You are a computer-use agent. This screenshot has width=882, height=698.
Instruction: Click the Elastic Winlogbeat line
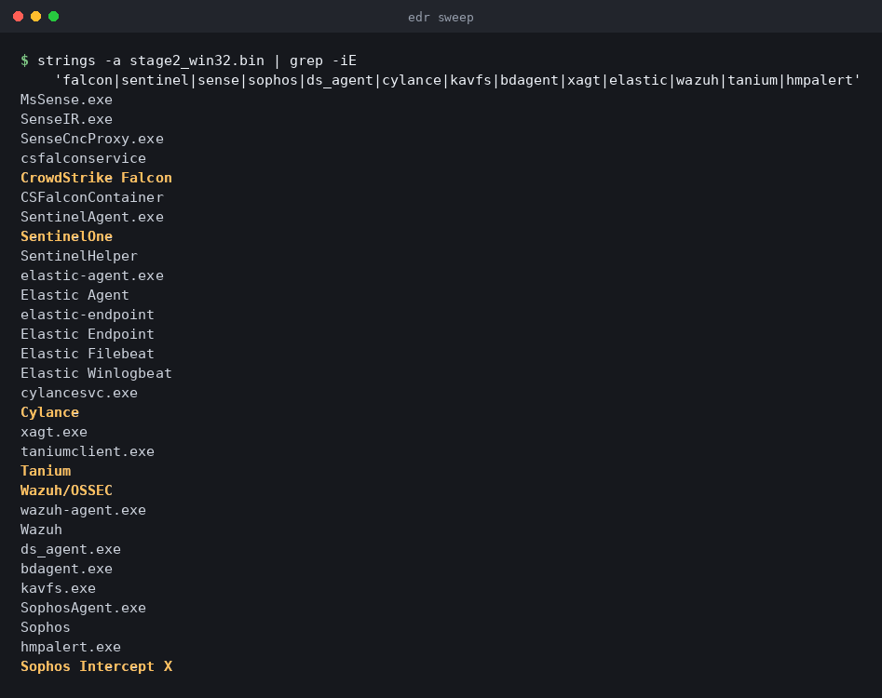[96, 373]
